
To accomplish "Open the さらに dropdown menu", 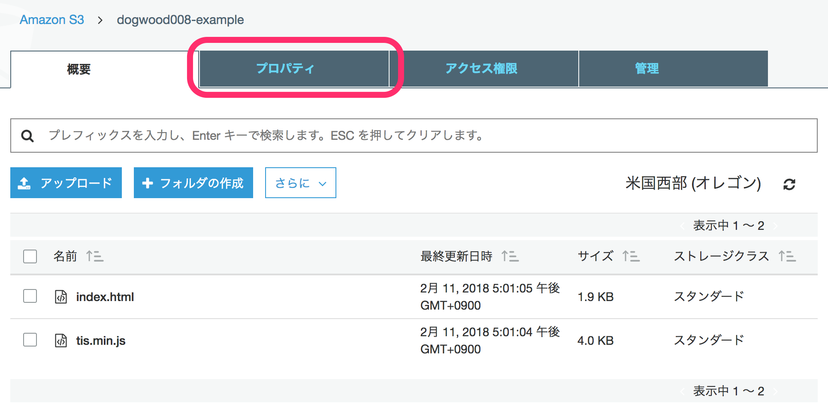I will click(300, 183).
